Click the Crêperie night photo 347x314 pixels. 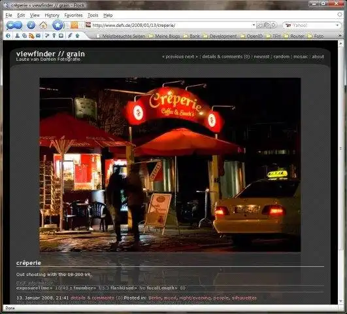170,165
